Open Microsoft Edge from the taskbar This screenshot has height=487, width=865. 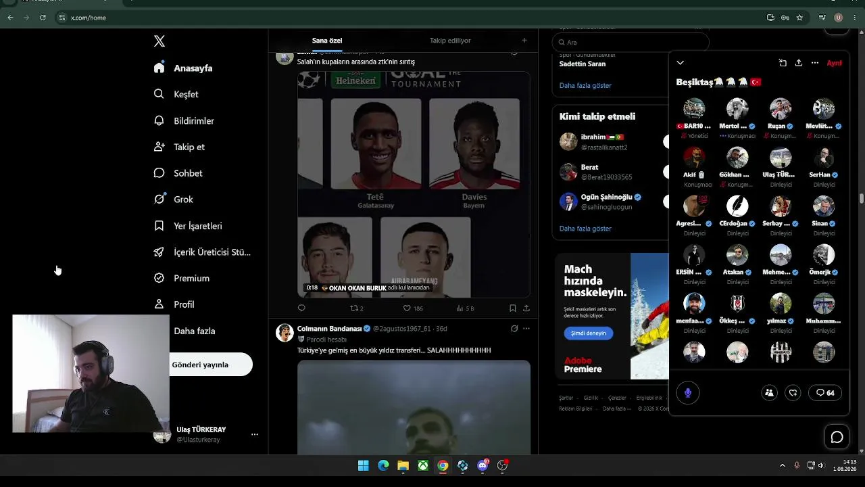point(383,465)
